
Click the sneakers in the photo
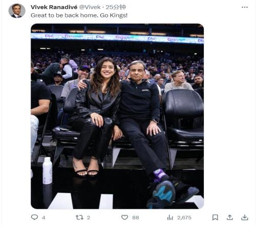pyautogui.click(x=173, y=193)
